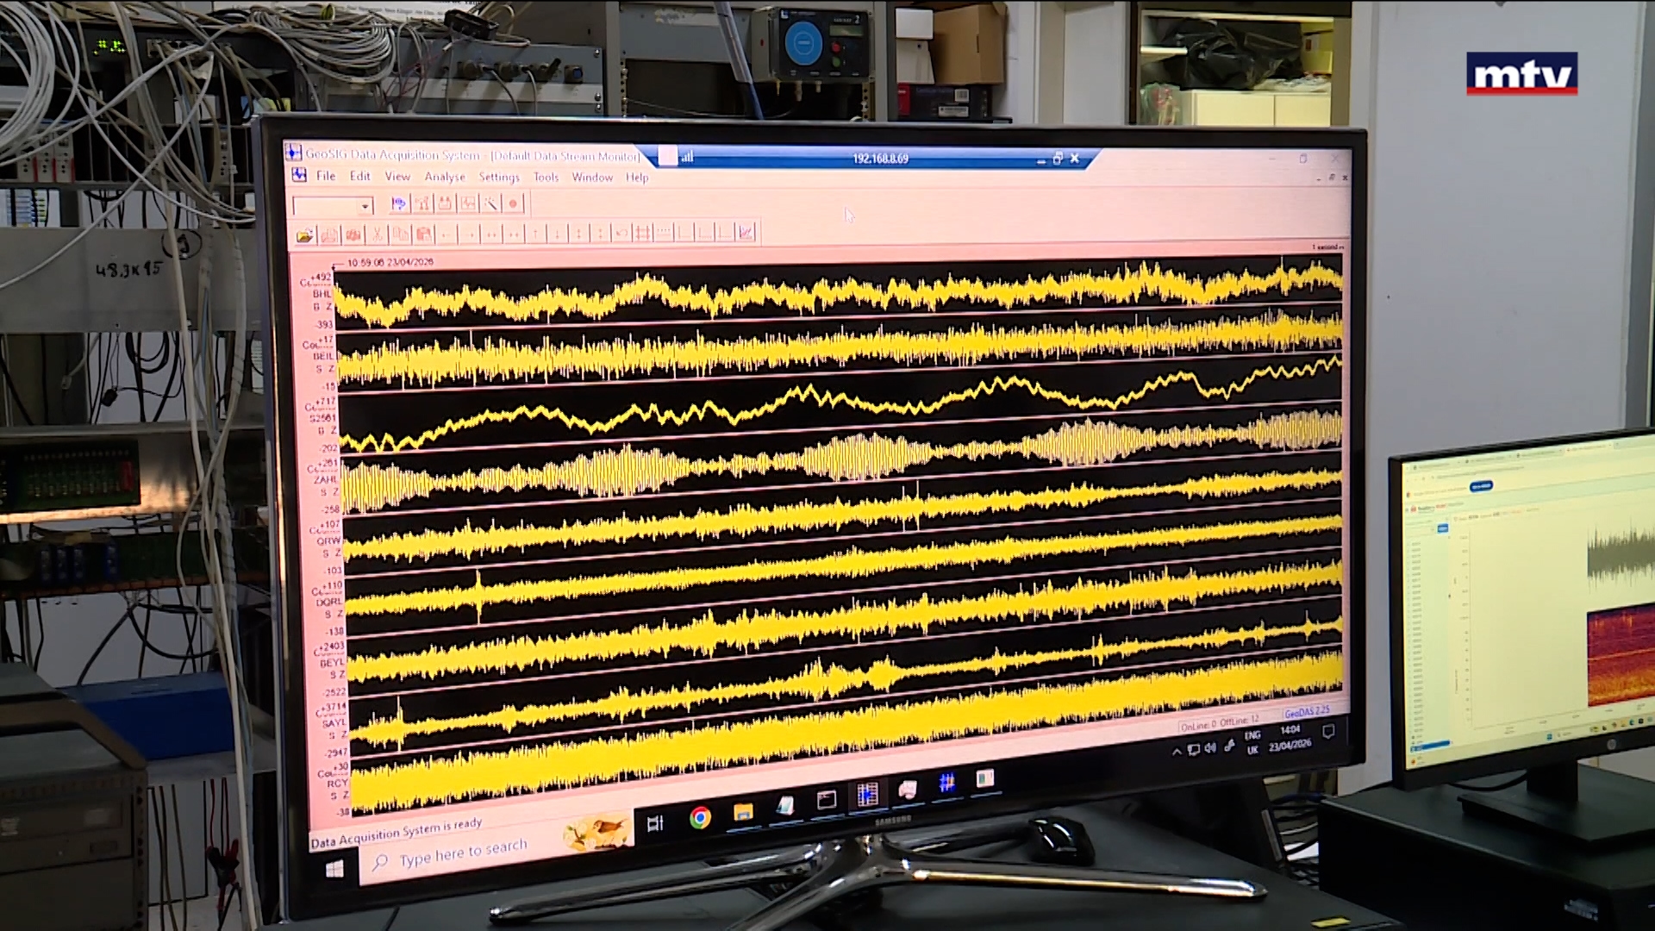Click the undo arrow toolbar icon
The width and height of the screenshot is (1655, 931).
coord(621,234)
